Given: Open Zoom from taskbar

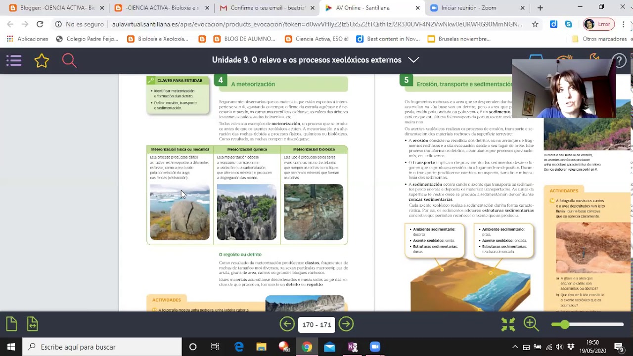Looking at the screenshot, I should 375,347.
